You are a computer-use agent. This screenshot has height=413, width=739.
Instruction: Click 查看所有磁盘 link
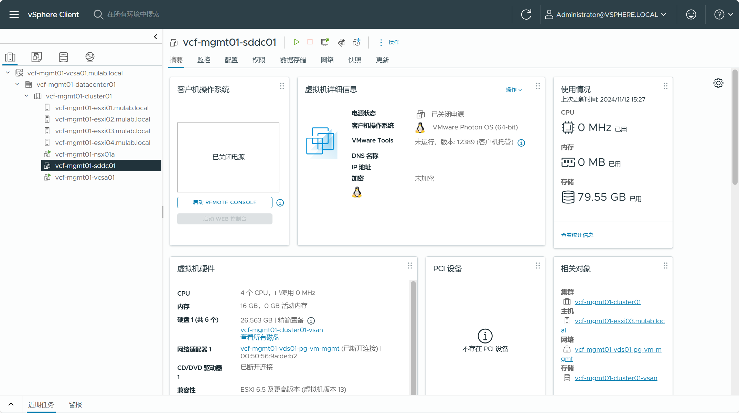260,337
